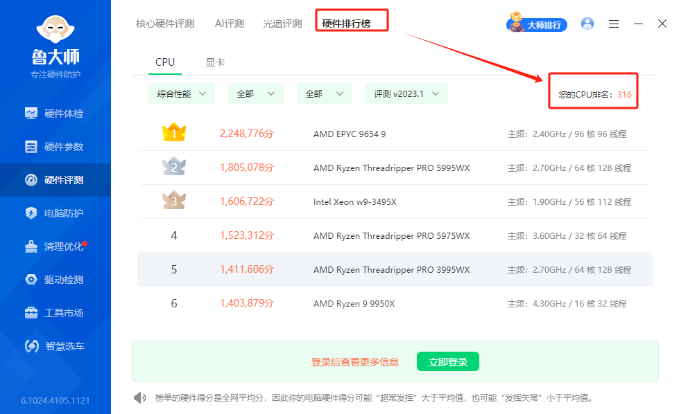Click the version number 6.1024.4105.1121
Screen dimensions: 679x414
(55, 401)
